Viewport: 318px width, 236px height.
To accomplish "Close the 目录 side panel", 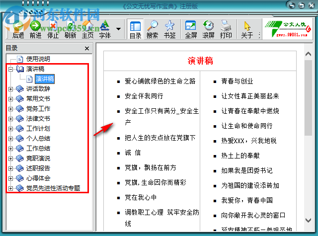I will (x=87, y=49).
